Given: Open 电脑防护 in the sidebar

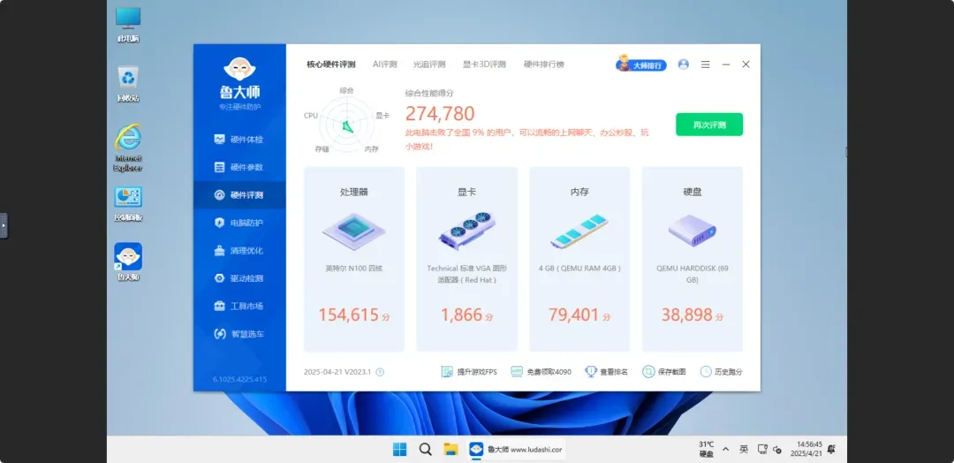Looking at the screenshot, I should (x=239, y=223).
